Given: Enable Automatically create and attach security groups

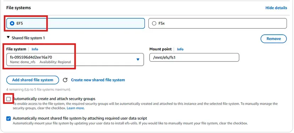Looking at the screenshot, I should point(9,99).
